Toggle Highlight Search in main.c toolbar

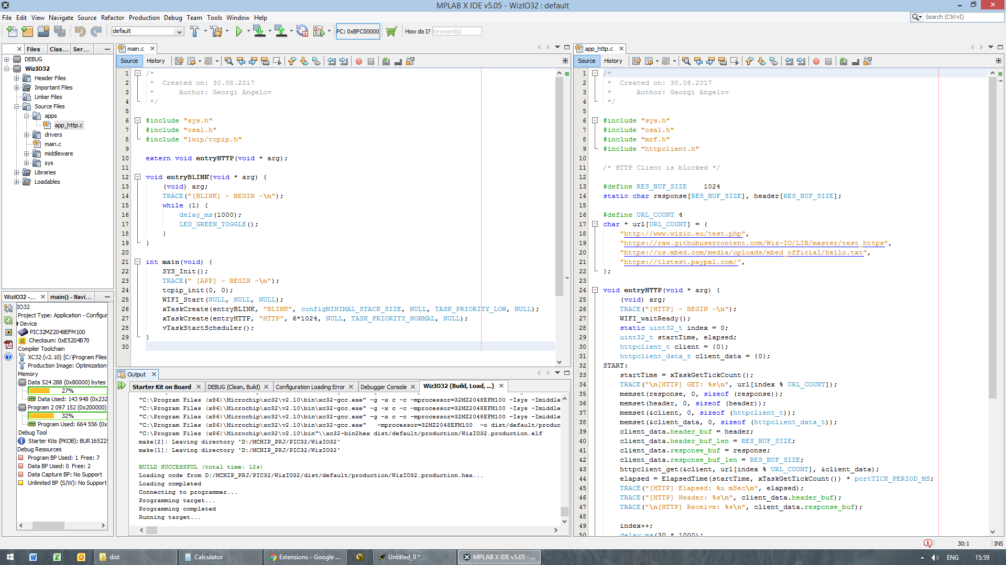coord(265,61)
